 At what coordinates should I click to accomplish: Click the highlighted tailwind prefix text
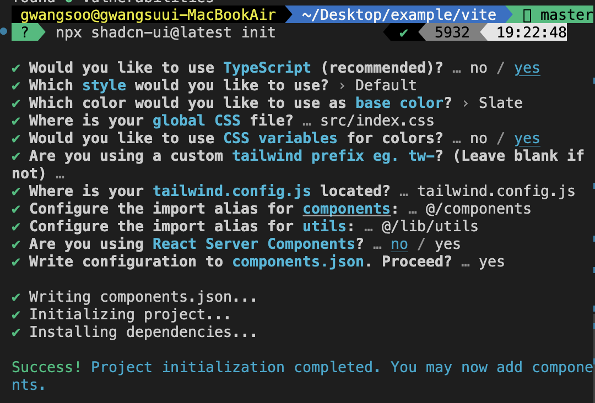(298, 156)
